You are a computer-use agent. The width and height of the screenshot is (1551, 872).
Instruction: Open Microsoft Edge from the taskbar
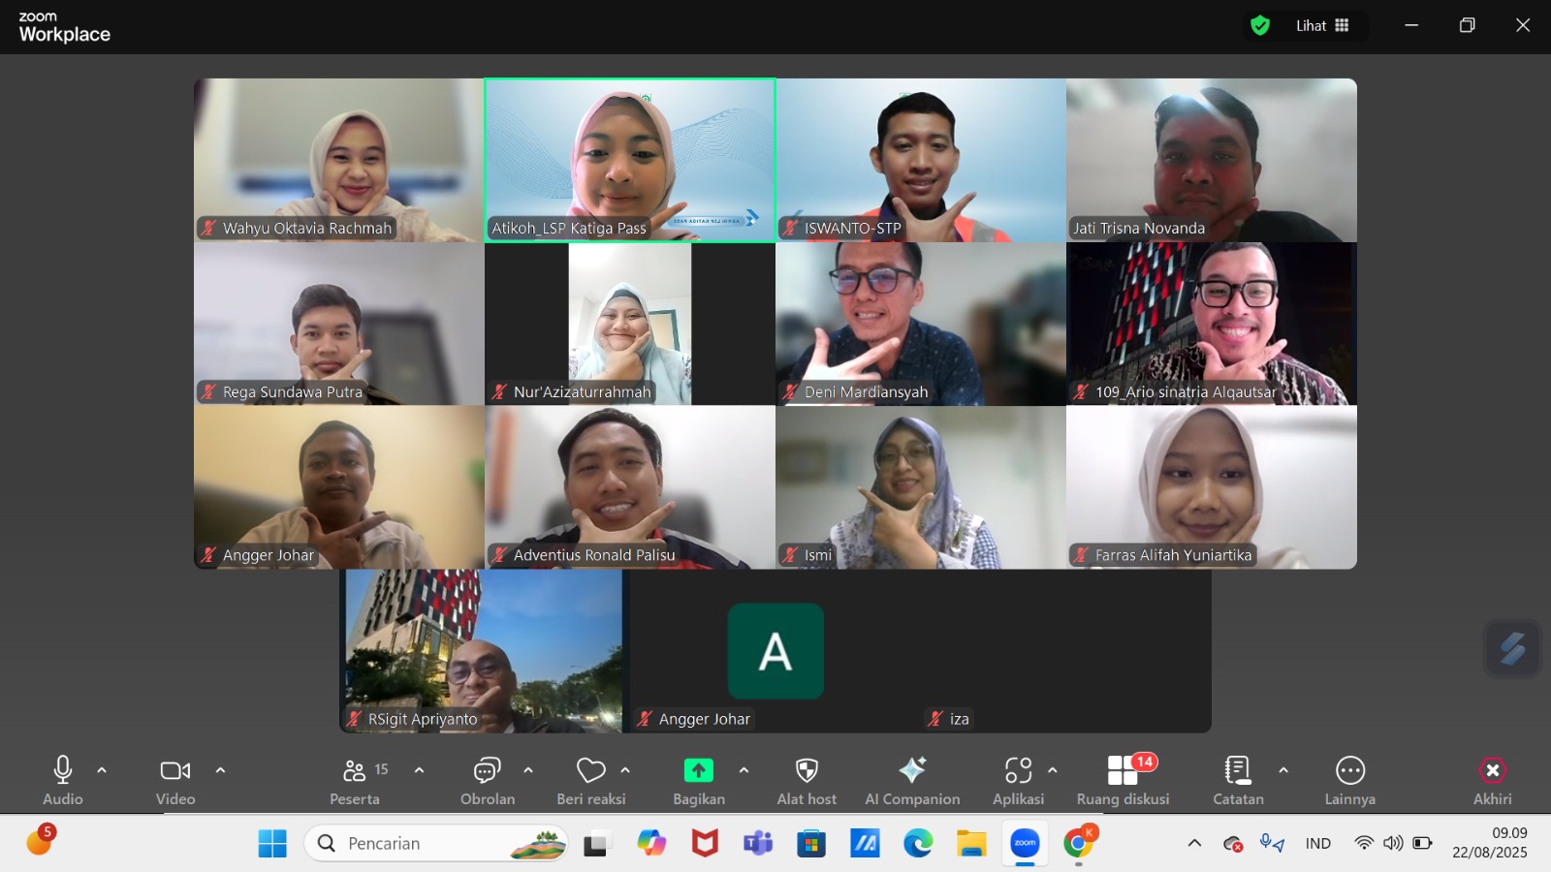tap(918, 844)
